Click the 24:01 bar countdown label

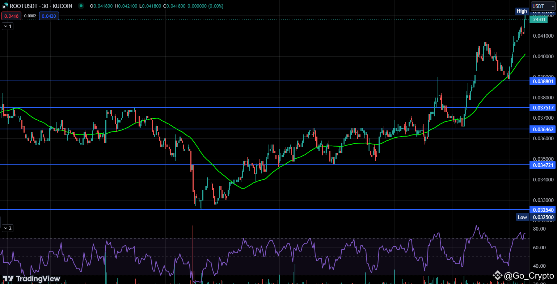pos(539,20)
